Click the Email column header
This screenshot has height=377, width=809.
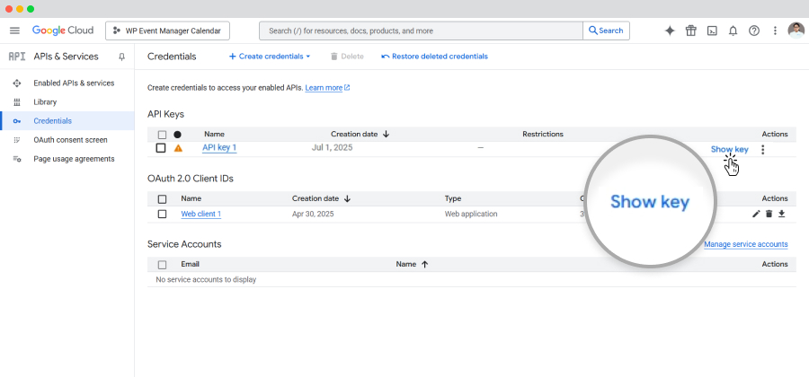coord(190,264)
